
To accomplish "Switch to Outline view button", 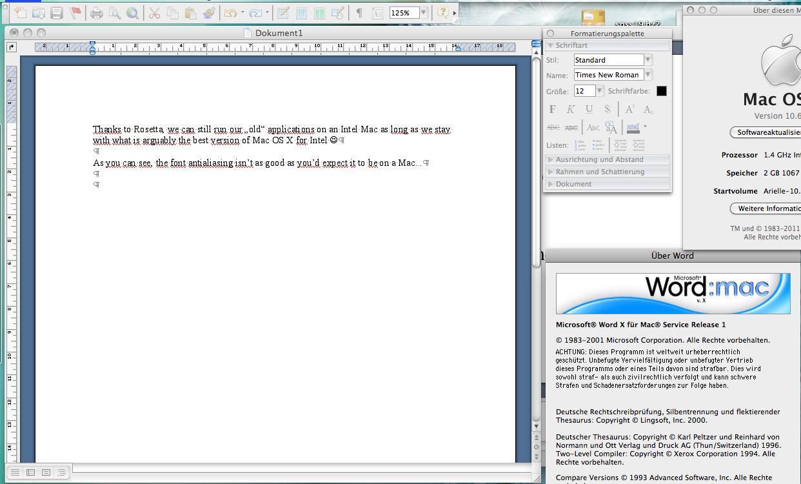I will pos(61,472).
